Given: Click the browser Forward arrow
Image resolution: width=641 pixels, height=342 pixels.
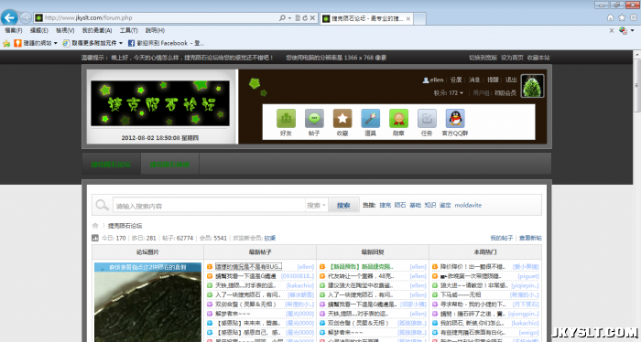Looking at the screenshot, I should (26, 17).
